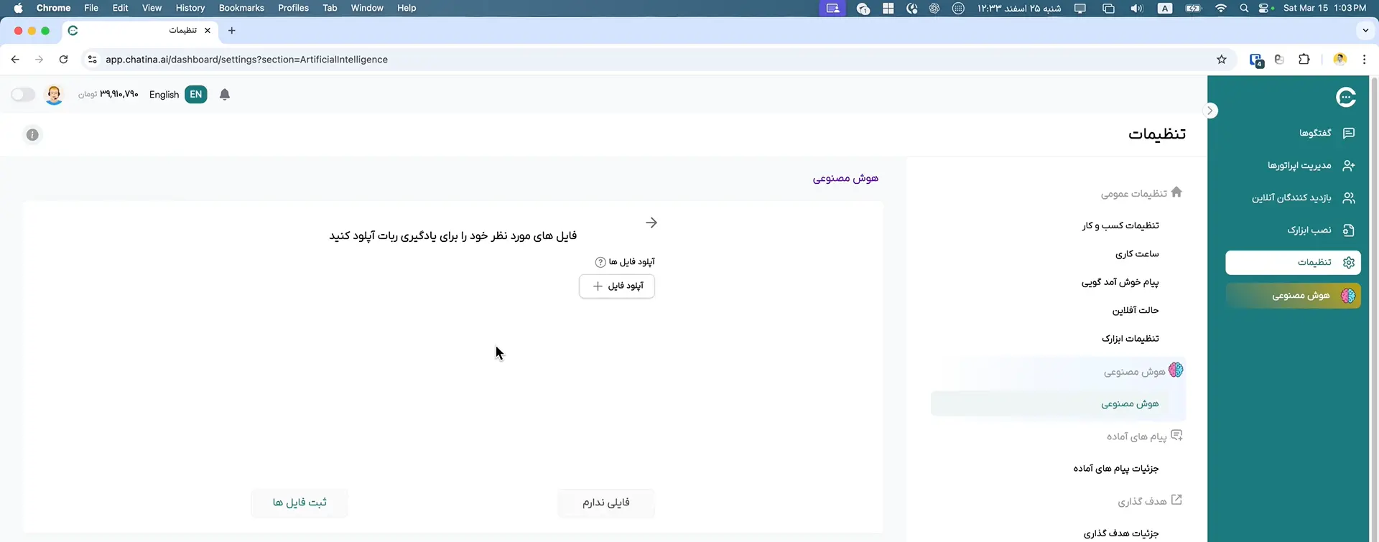Click the info icon below header
The image size is (1379, 542).
tap(32, 135)
